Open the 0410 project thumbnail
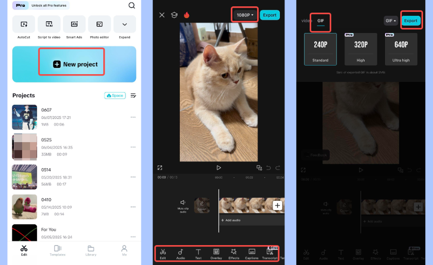 (24, 207)
